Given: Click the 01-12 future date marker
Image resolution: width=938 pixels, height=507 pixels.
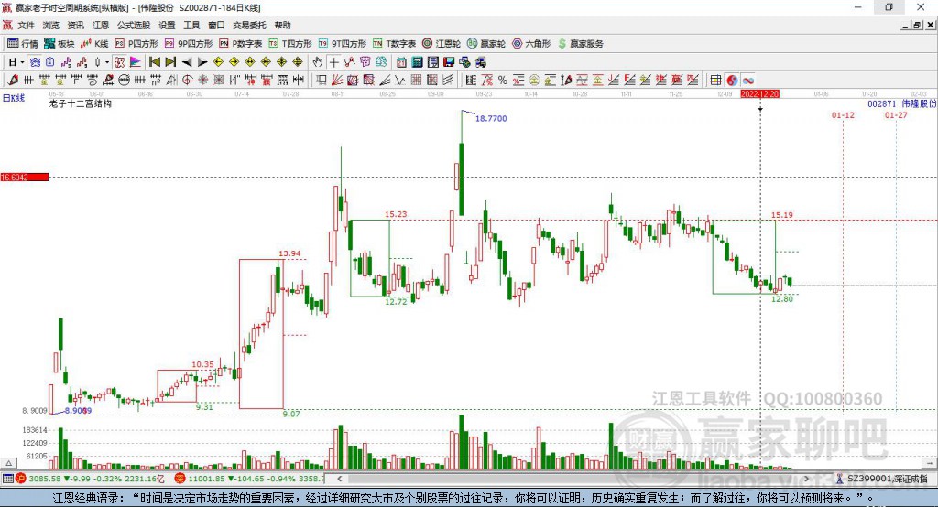Looking at the screenshot, I should click(843, 114).
